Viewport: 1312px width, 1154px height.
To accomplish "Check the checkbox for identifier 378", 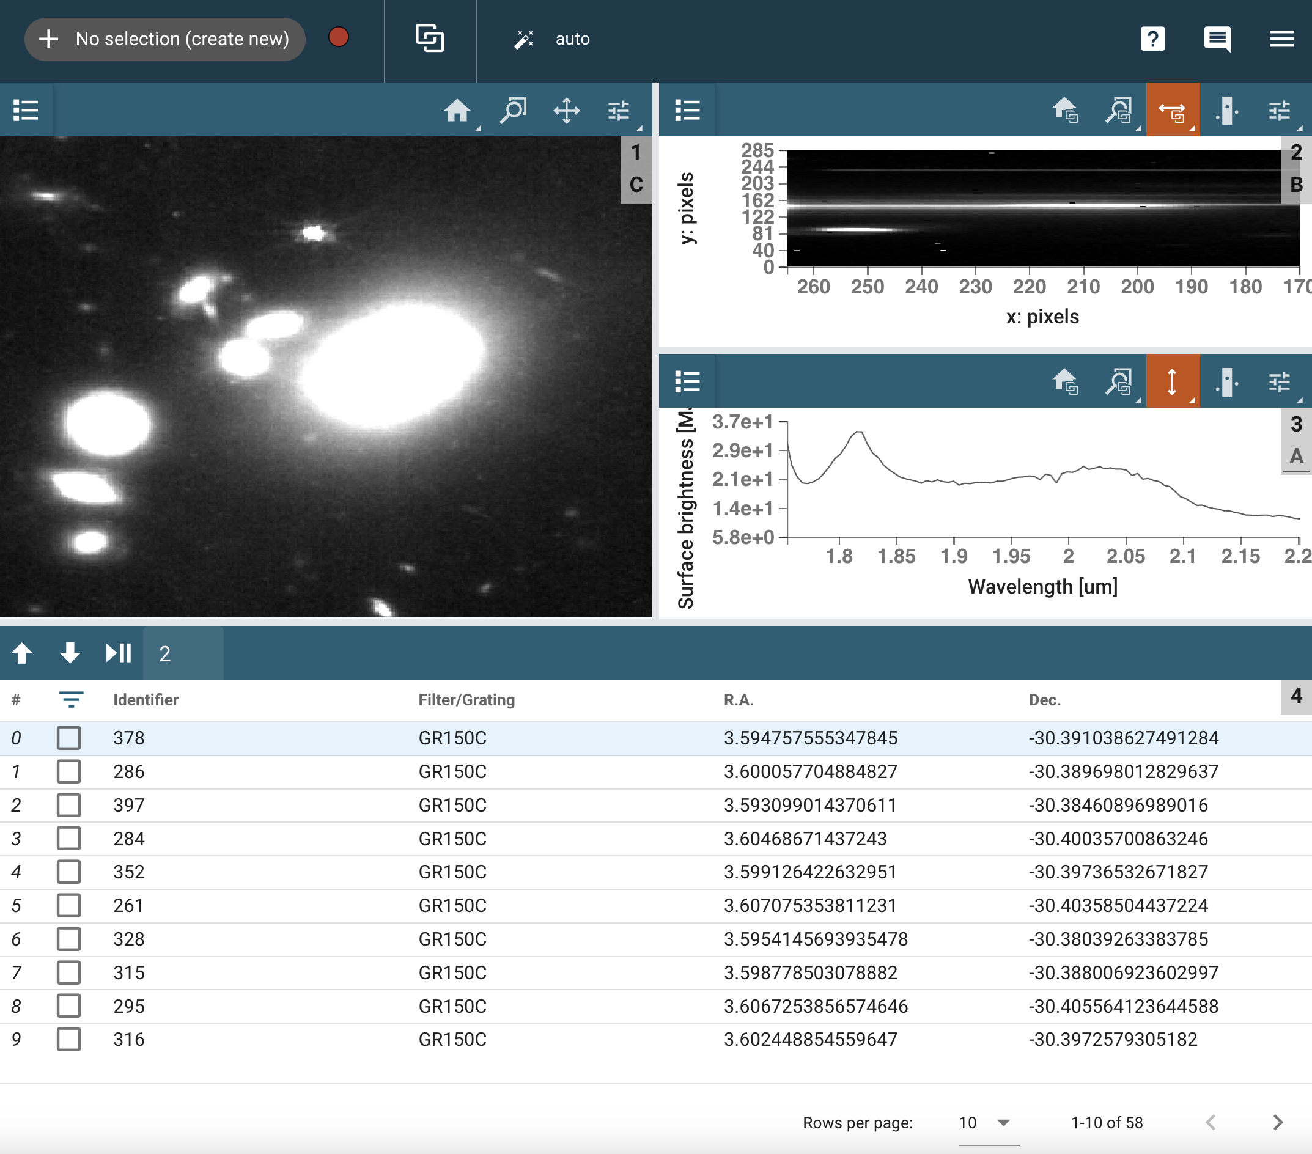I will [x=68, y=738].
